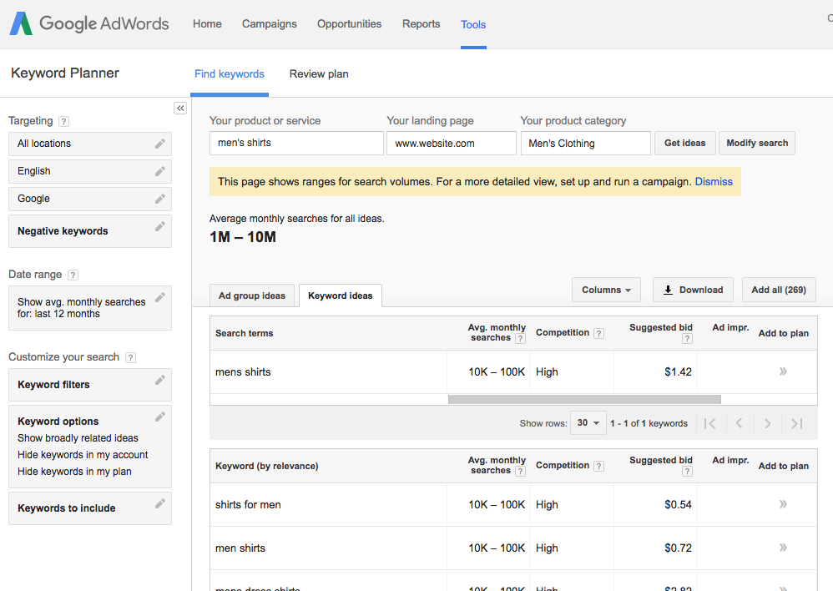
Task: Select 'men shirts' keyword text
Action: click(x=240, y=548)
